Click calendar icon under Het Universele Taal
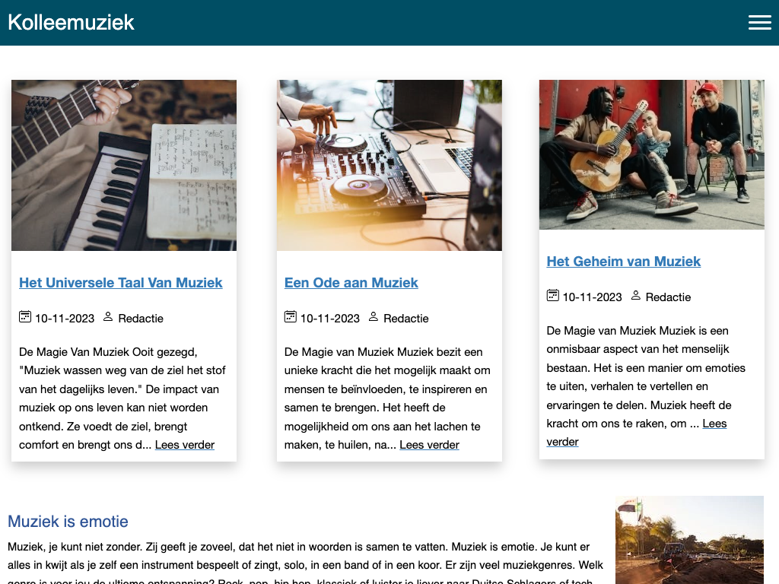This screenshot has width=779, height=584. click(x=25, y=317)
